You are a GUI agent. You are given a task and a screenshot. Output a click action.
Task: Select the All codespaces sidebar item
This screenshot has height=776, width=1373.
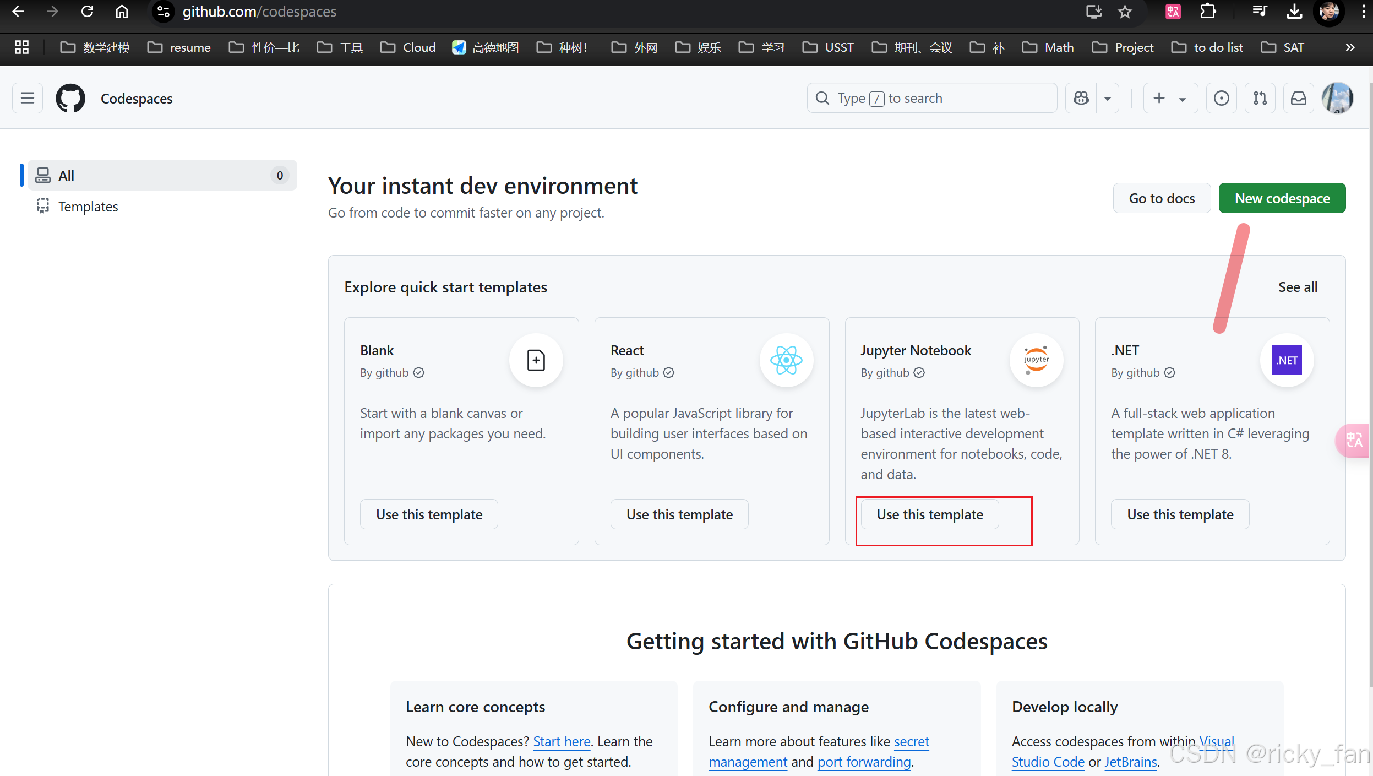[162, 175]
